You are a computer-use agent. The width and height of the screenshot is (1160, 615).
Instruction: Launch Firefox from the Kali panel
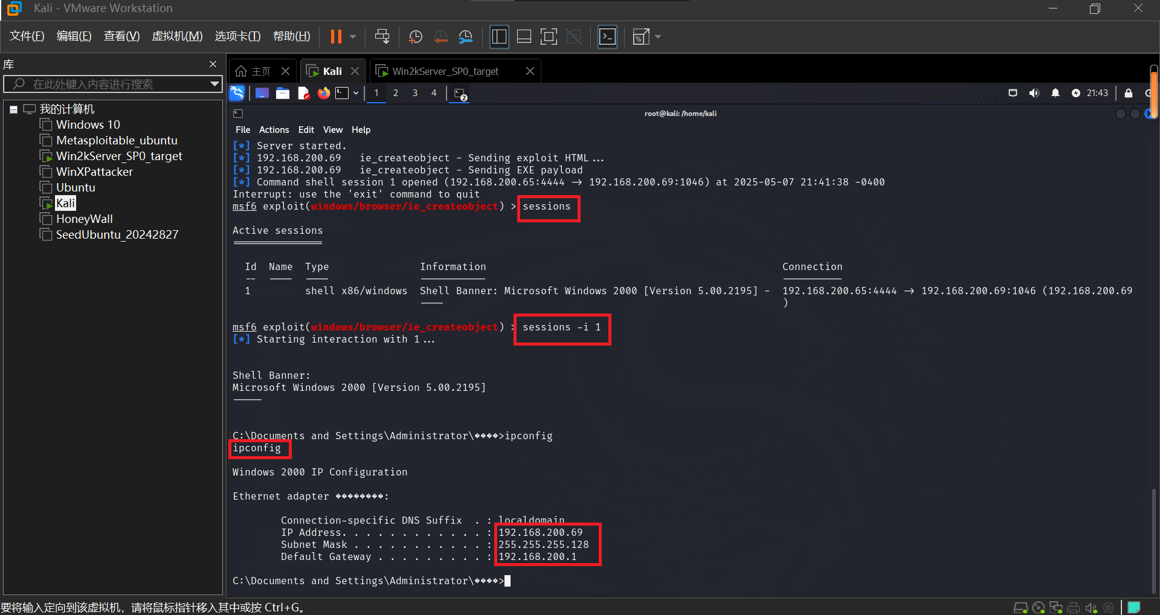coord(324,93)
